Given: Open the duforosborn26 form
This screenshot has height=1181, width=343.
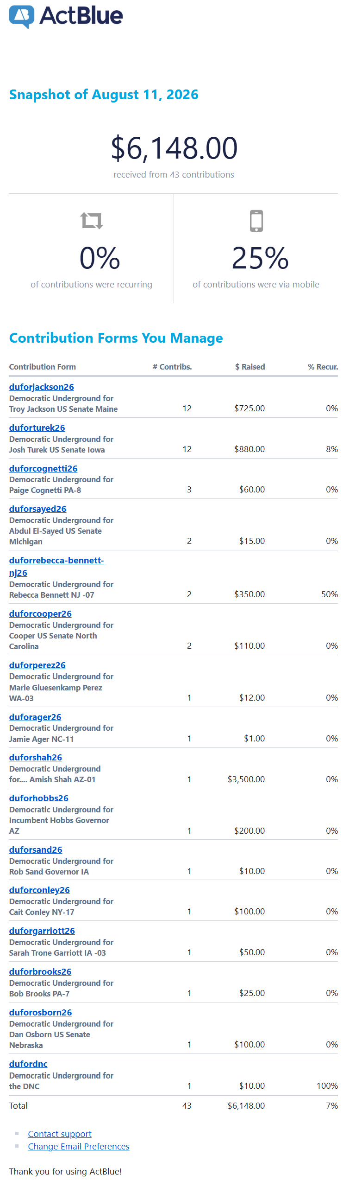Looking at the screenshot, I should click(x=41, y=1012).
